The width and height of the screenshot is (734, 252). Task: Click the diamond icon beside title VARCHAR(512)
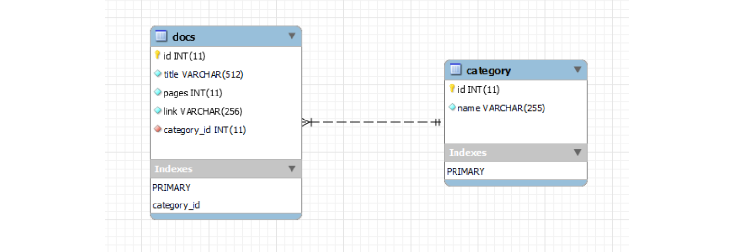pos(157,74)
